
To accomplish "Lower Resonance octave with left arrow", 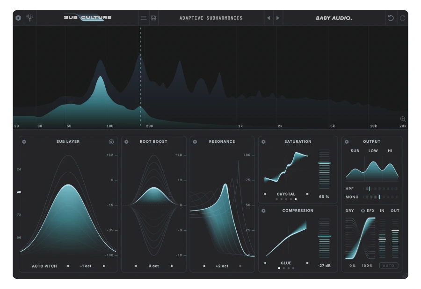I will pos(204,266).
